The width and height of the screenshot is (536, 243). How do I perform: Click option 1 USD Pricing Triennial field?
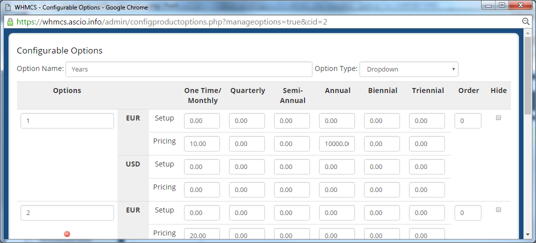[426, 190]
